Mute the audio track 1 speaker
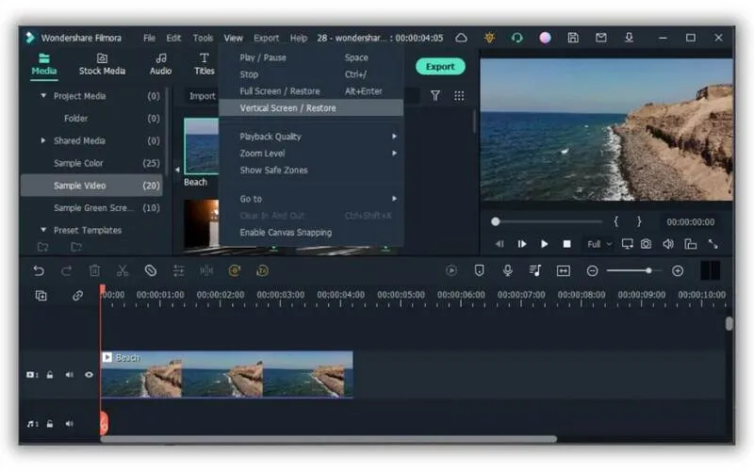This screenshot has height=471, width=754. (x=69, y=424)
